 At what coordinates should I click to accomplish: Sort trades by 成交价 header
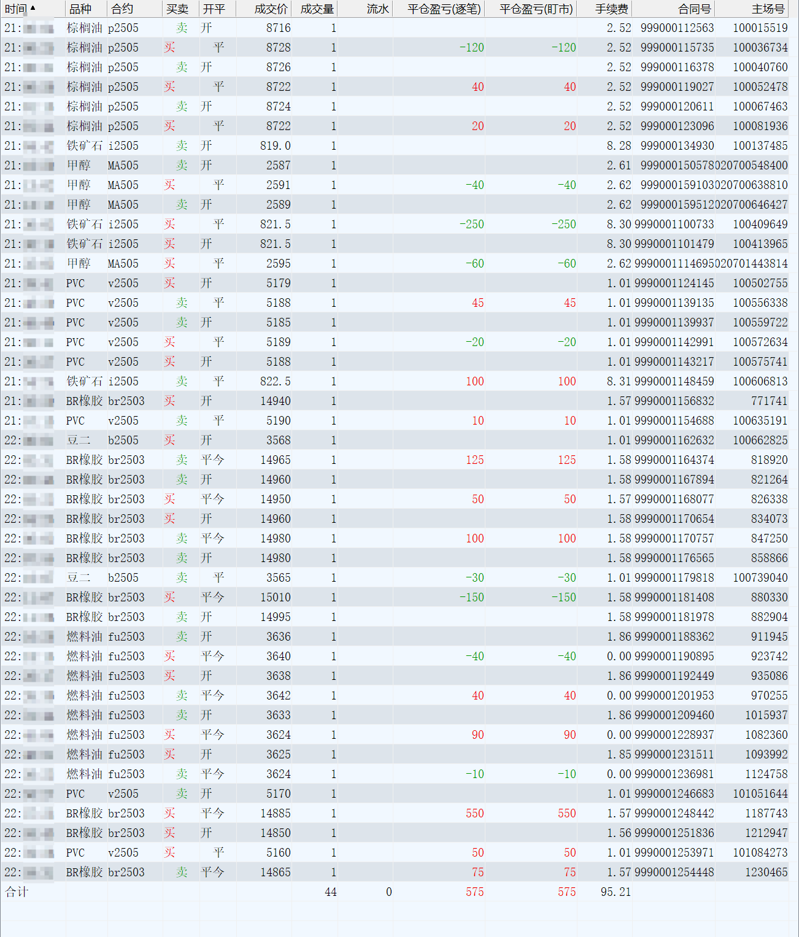271,9
